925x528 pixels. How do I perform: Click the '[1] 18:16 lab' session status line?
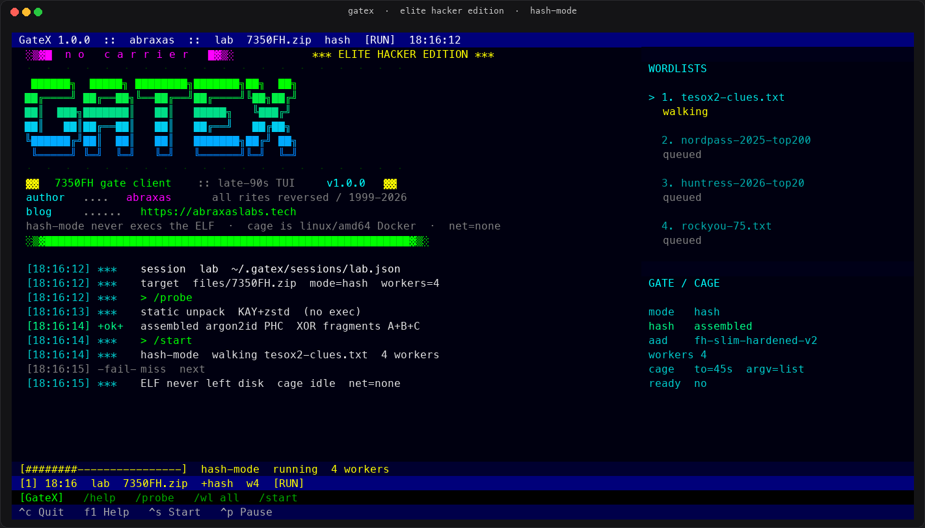[161, 484]
